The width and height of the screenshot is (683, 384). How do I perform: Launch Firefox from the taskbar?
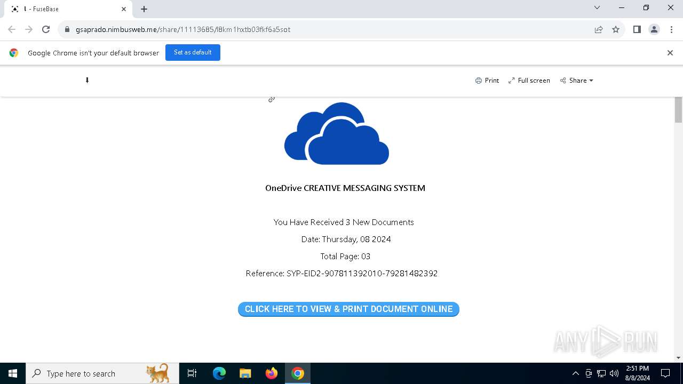(272, 373)
